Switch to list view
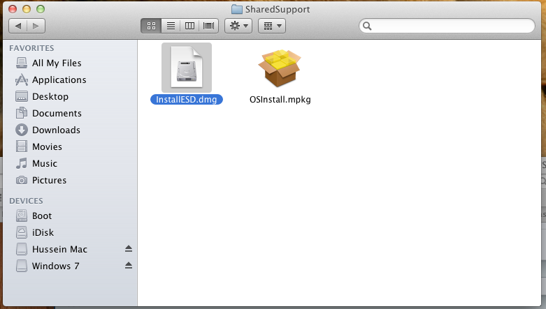 [x=171, y=26]
